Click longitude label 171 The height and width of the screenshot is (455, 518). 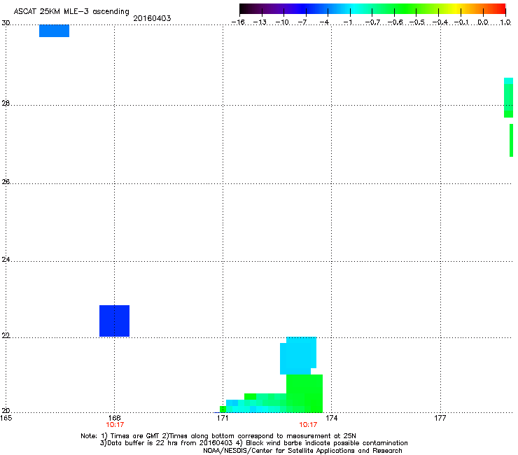(223, 418)
